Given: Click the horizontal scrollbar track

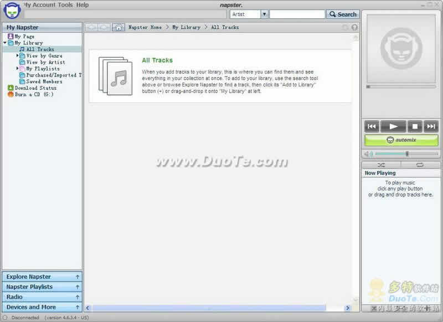Looking at the screenshot, I should 209,308.
